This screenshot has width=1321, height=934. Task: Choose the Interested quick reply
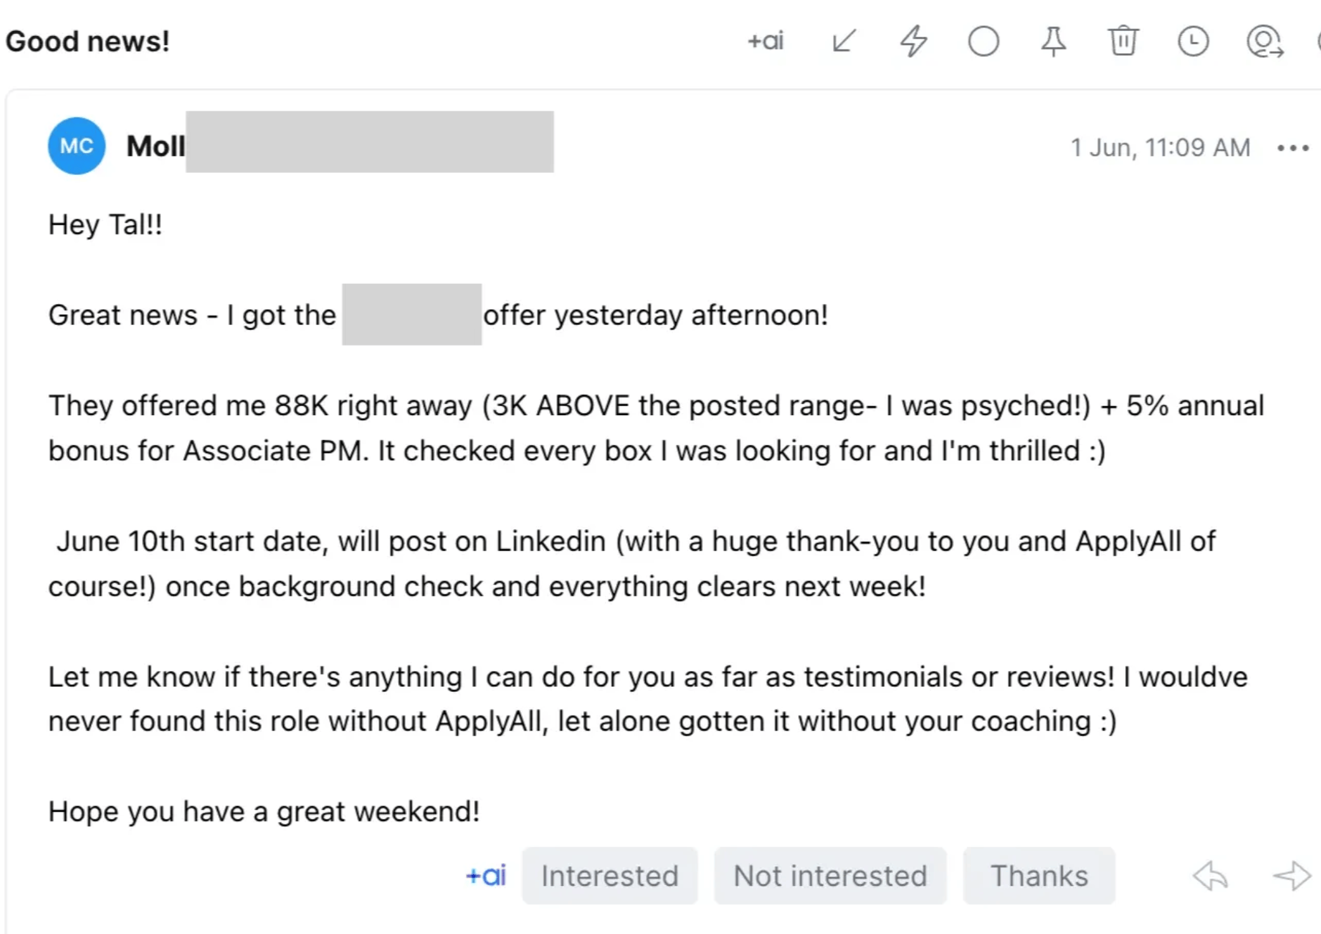tap(609, 876)
